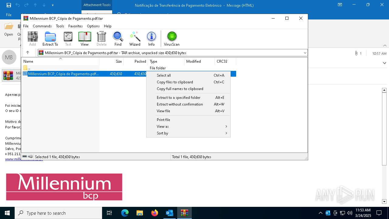Click the Open folder icon in Outlook ribbon
389x219 pixels.
point(9,29)
